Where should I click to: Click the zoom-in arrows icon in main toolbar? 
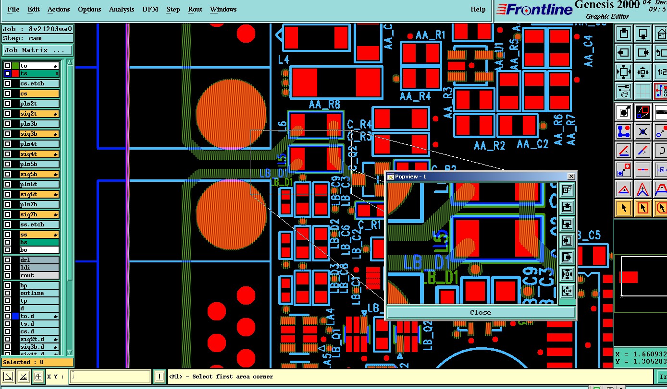pos(623,72)
